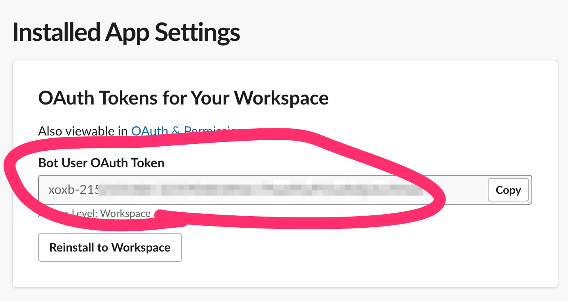Click the blurred portion of the token
568x302 pixels.
[258, 190]
